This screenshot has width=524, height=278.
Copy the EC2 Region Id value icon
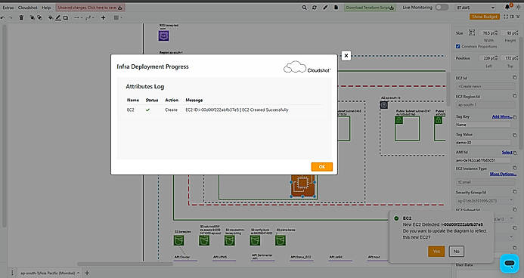coord(515,96)
